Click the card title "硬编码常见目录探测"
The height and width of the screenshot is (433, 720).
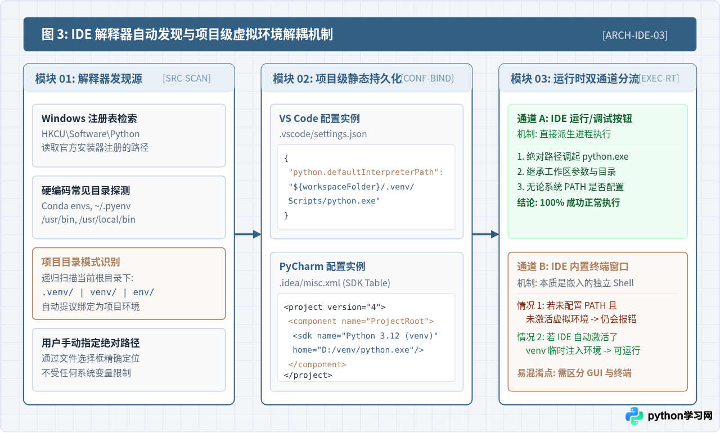(86, 191)
